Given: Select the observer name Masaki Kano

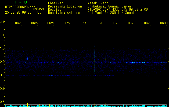Looking at the screenshot, I should (98, 3).
